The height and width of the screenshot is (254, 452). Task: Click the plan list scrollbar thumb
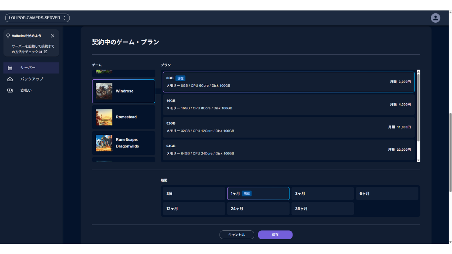tap(418, 108)
